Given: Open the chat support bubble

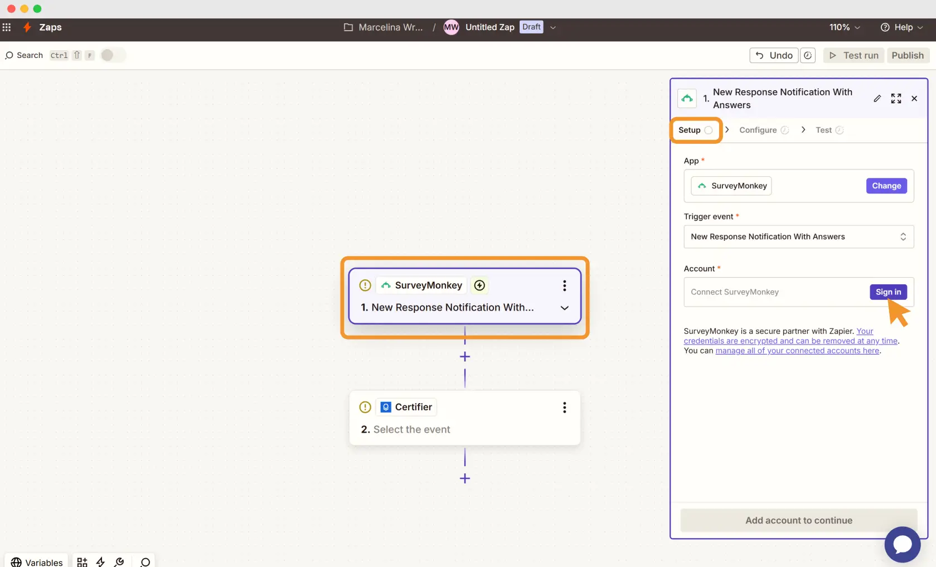Looking at the screenshot, I should 902,544.
